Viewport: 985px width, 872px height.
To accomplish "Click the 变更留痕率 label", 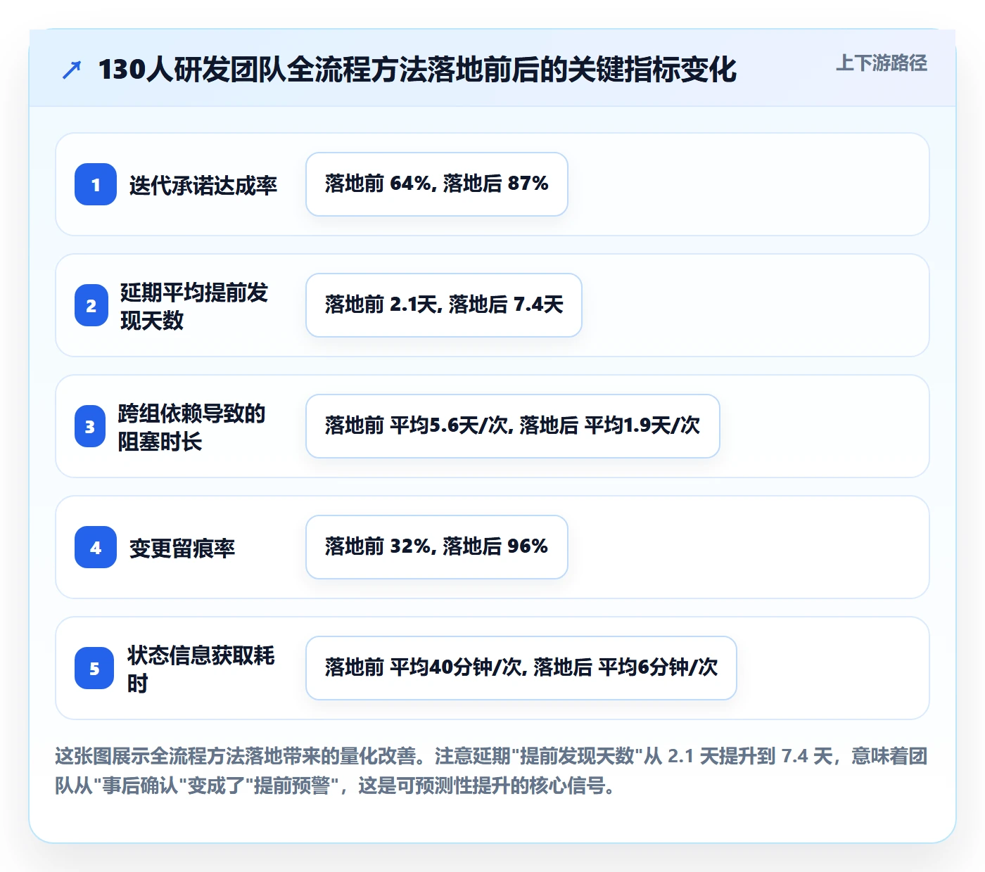I will tap(182, 548).
